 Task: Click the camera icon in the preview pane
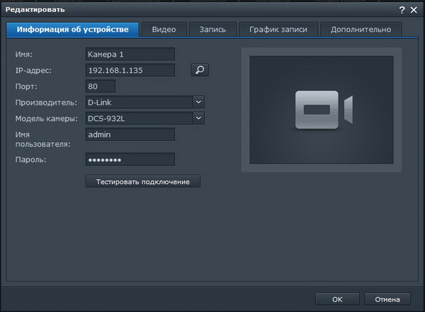coord(323,109)
